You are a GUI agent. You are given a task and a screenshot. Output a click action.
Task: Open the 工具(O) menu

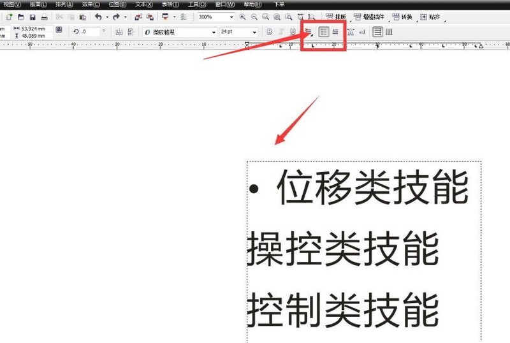(x=197, y=4)
